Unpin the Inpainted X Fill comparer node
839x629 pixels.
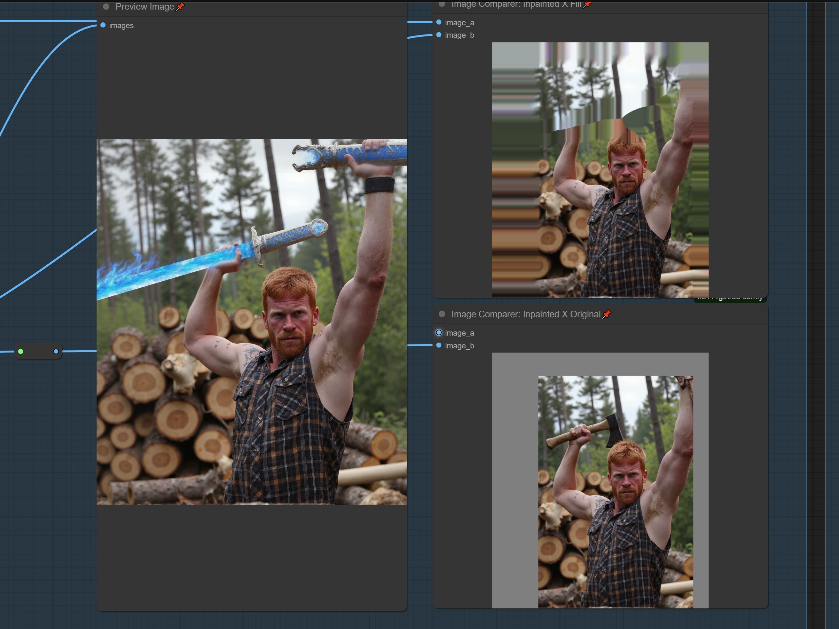point(587,4)
